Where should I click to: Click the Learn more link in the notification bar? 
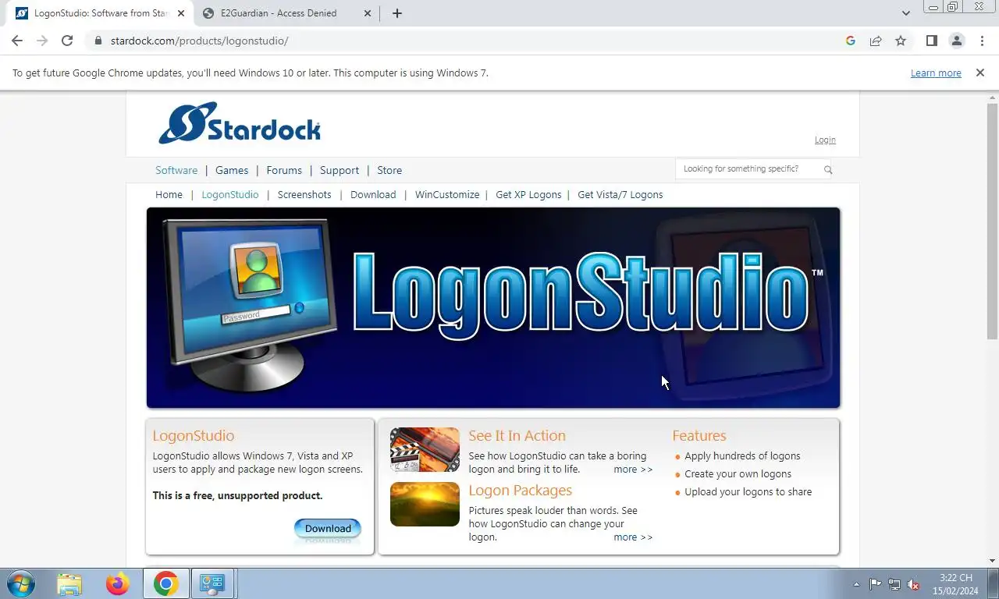[x=936, y=73]
